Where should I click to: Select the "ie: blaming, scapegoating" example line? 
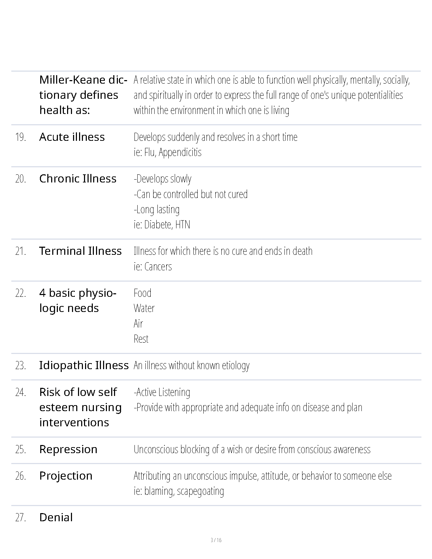coord(179,491)
